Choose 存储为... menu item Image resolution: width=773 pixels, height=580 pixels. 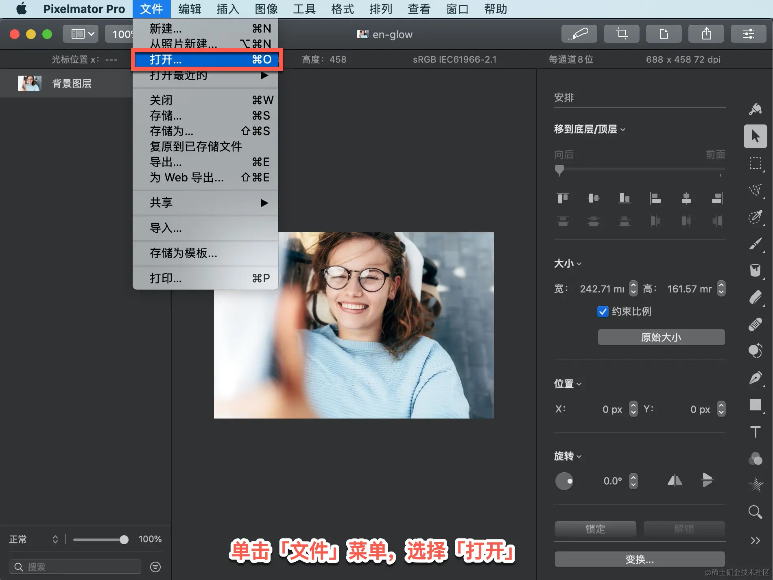(x=205, y=131)
